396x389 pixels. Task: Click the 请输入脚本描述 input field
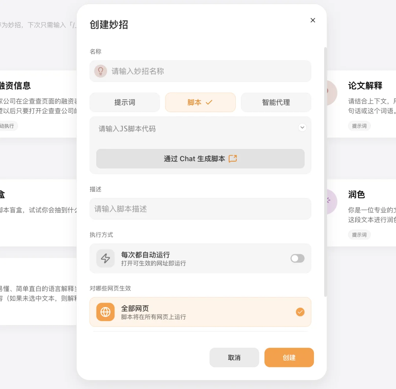tap(200, 208)
